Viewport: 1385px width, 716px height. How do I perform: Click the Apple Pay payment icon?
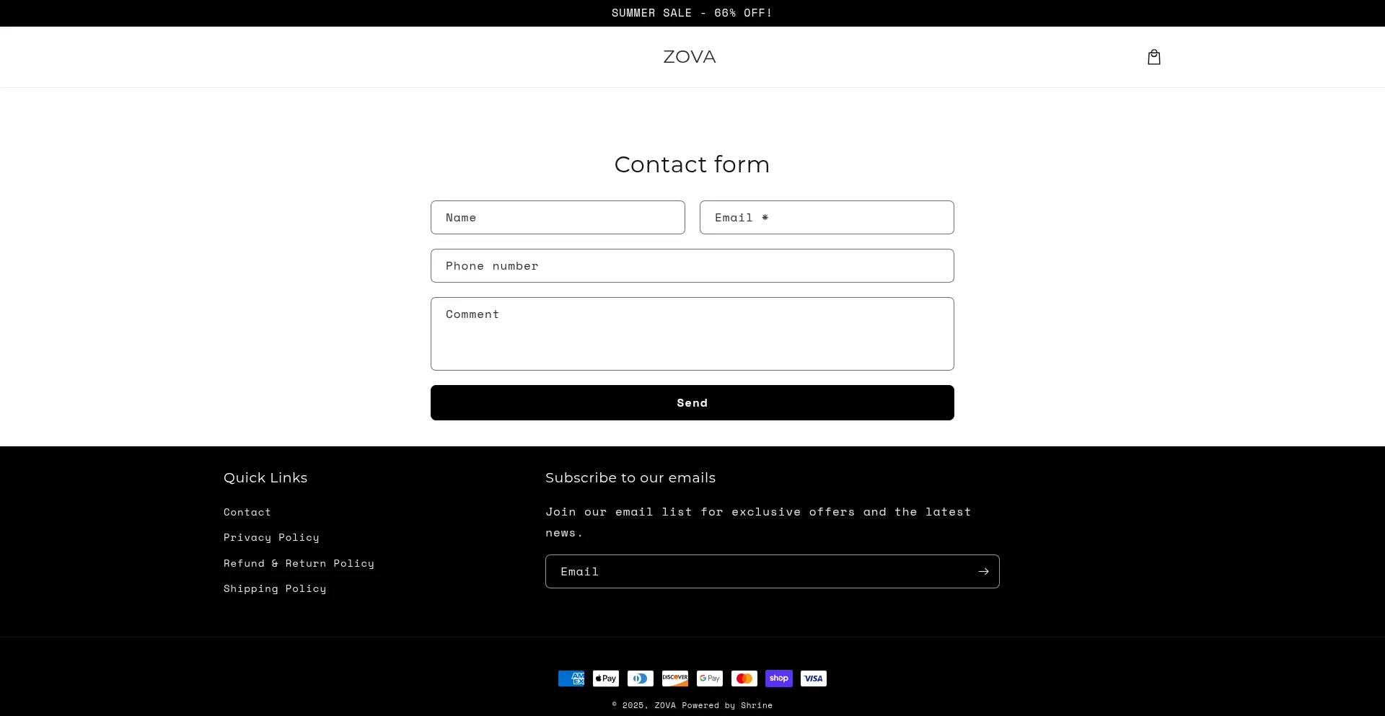[x=606, y=679]
